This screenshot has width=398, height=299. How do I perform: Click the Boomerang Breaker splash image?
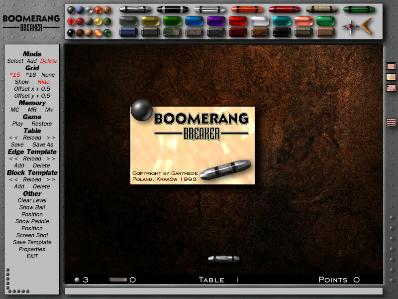193,145
